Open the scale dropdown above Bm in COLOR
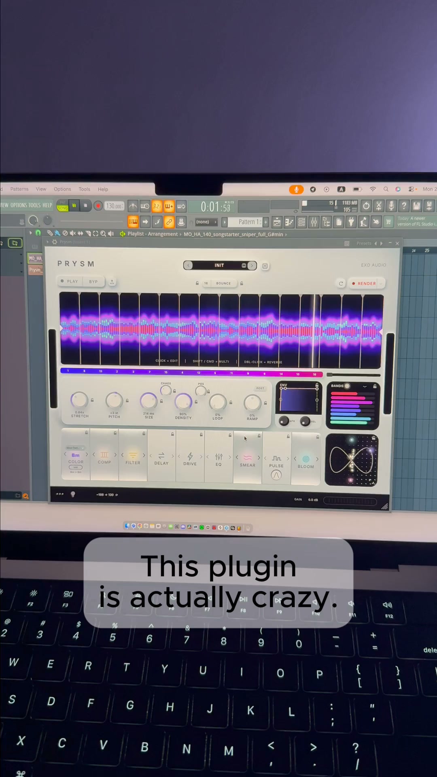This screenshot has height=777, width=437. (x=75, y=448)
